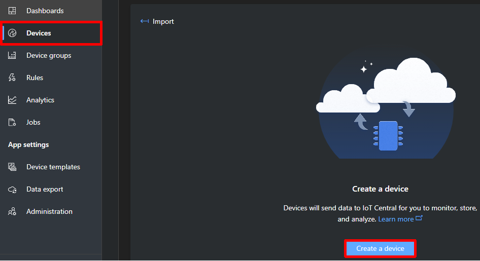This screenshot has width=480, height=261.
Task: Click the cloud and chip illustration
Action: [386, 106]
